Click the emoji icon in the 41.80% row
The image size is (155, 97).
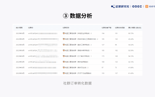click(x=64, y=68)
